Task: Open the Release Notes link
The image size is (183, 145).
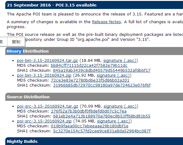Action: [x=106, y=22]
